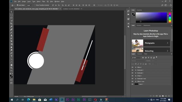Open the Photography tutorial card
This screenshot has height=102, width=182.
point(151,43)
